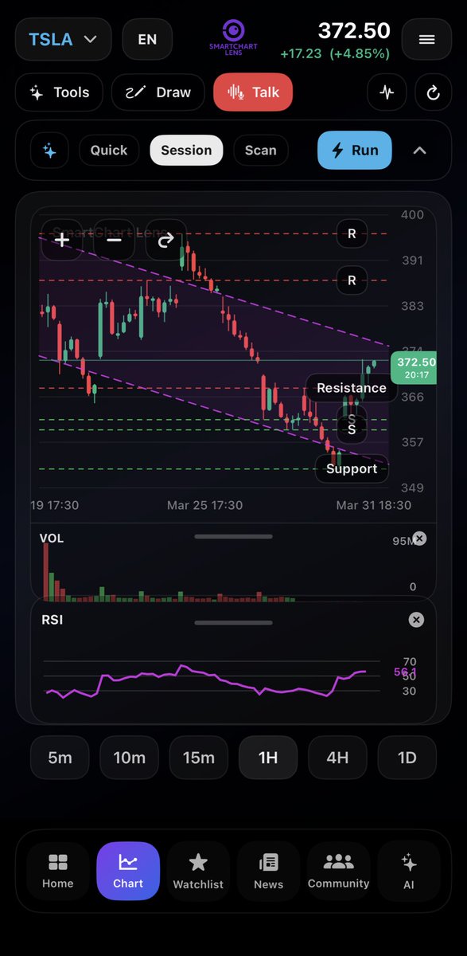Open the Chart tab
The height and width of the screenshot is (956, 467).
(128, 871)
